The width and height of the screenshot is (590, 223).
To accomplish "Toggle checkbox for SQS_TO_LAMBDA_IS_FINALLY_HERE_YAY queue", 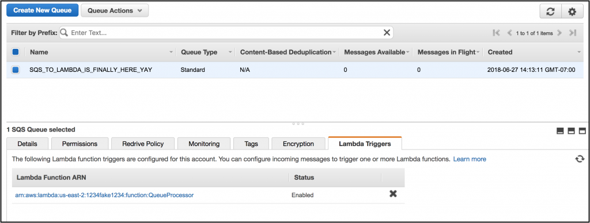I will coord(16,70).
